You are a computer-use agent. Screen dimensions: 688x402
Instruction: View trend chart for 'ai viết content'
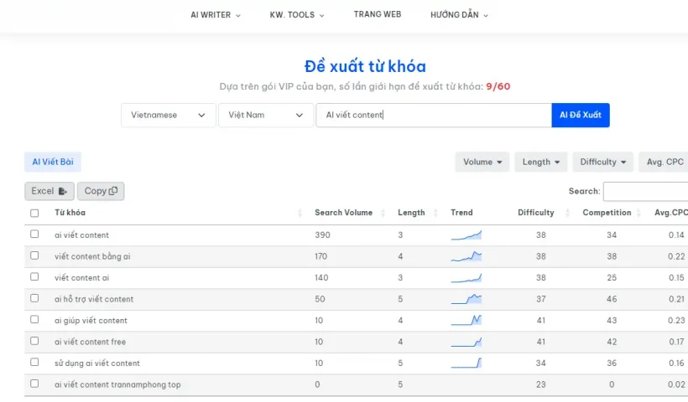(466, 235)
